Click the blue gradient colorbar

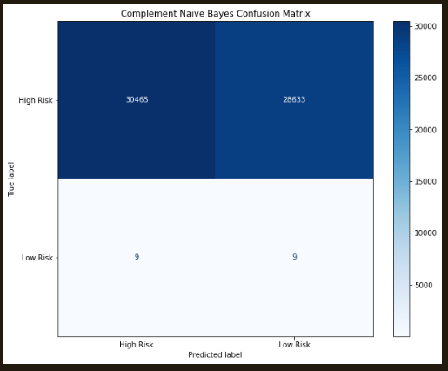click(402, 179)
